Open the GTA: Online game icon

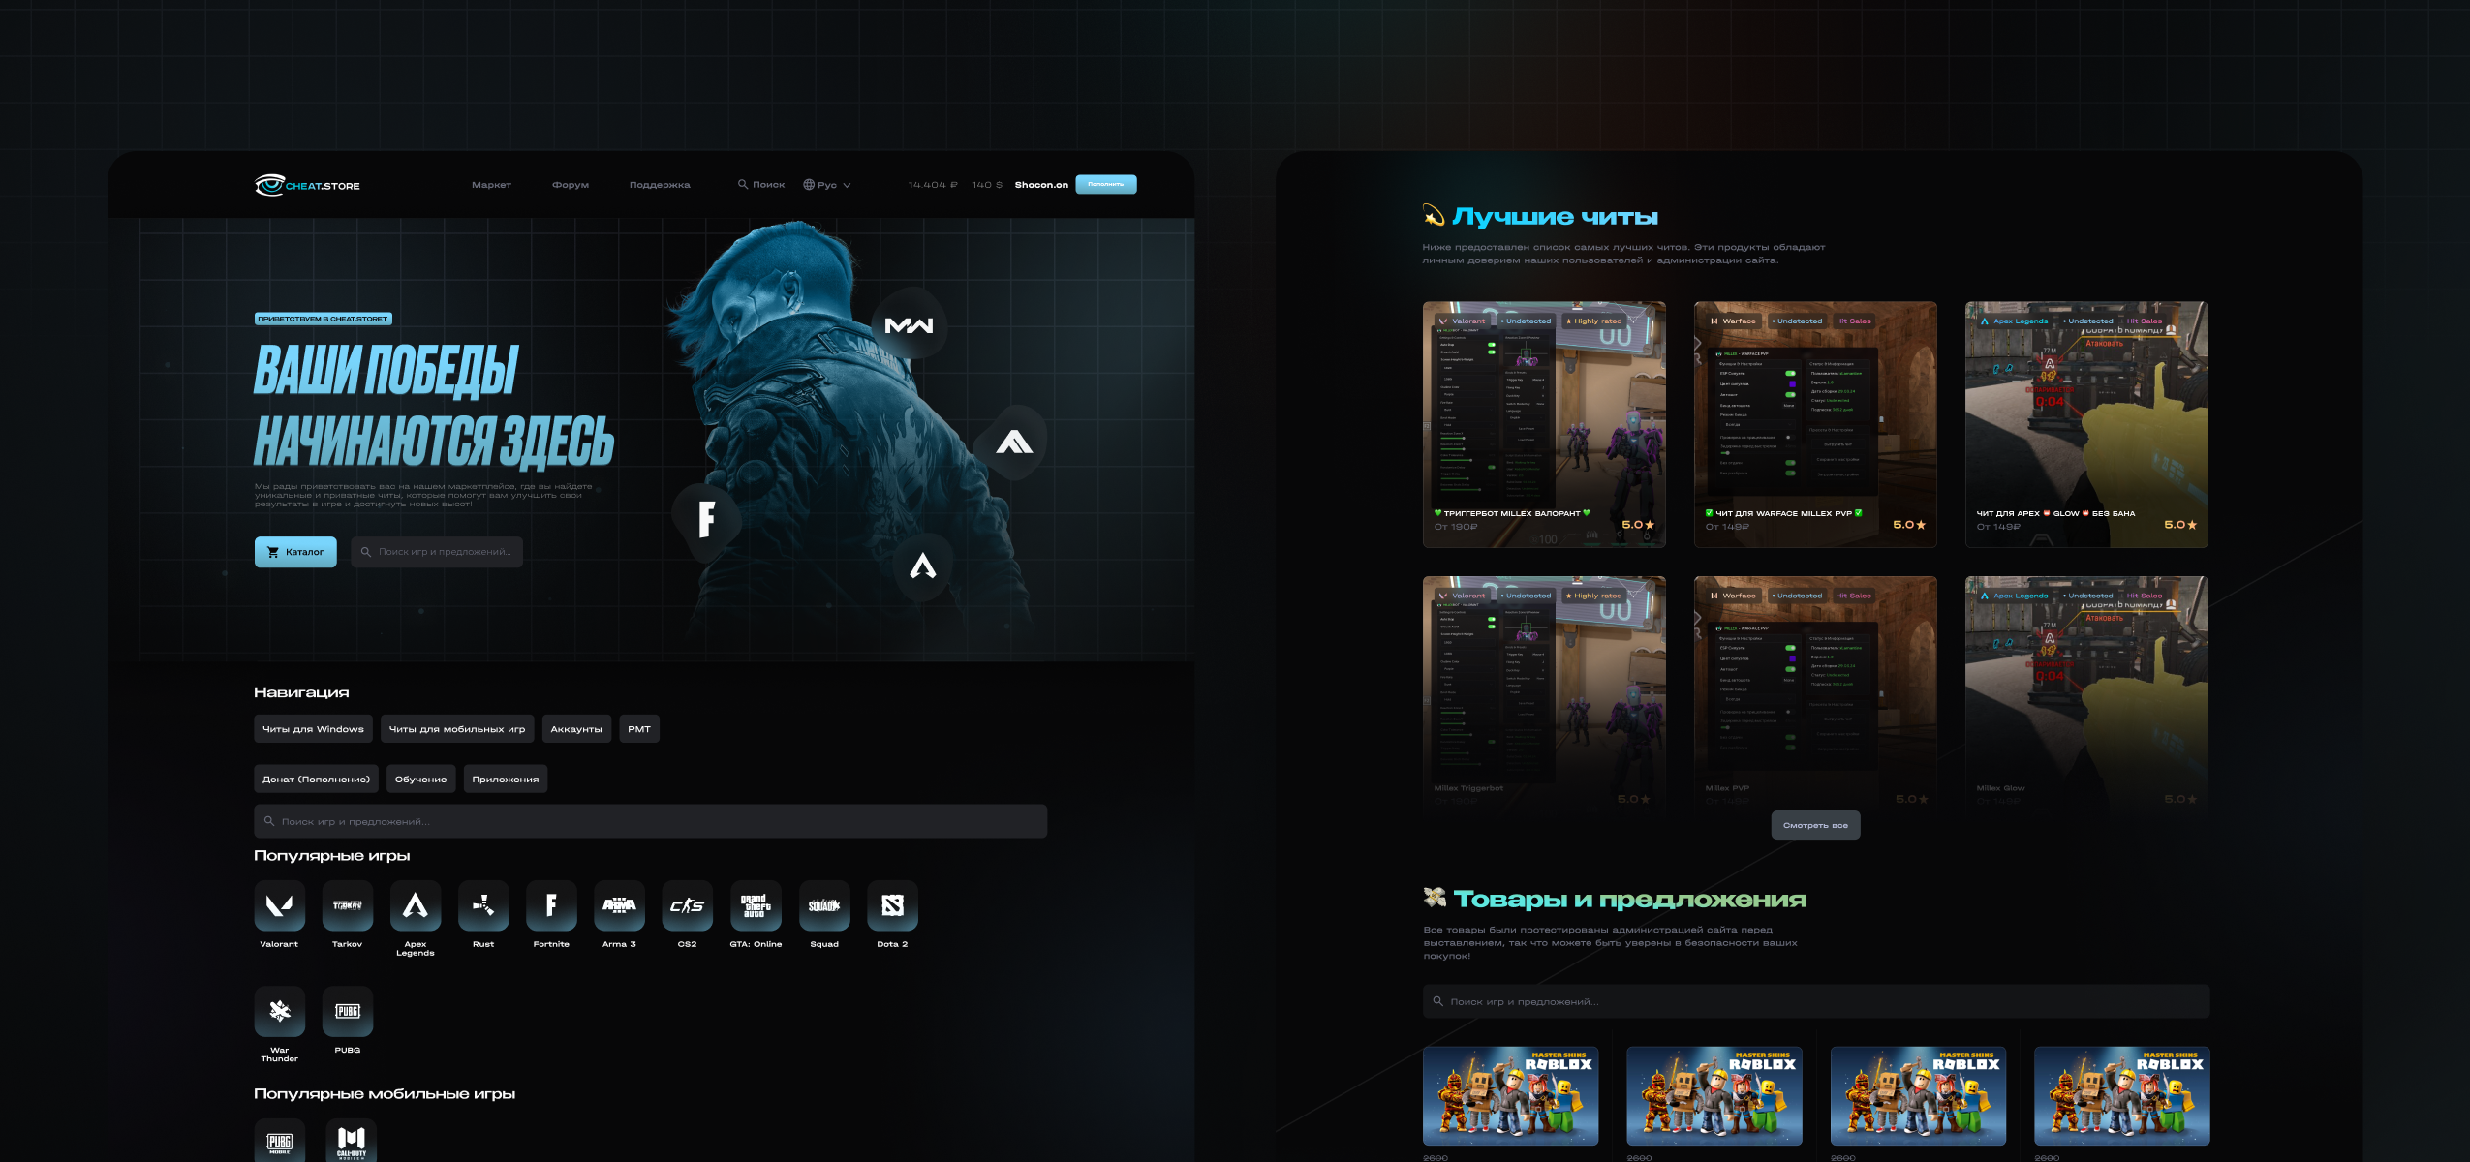(x=756, y=905)
